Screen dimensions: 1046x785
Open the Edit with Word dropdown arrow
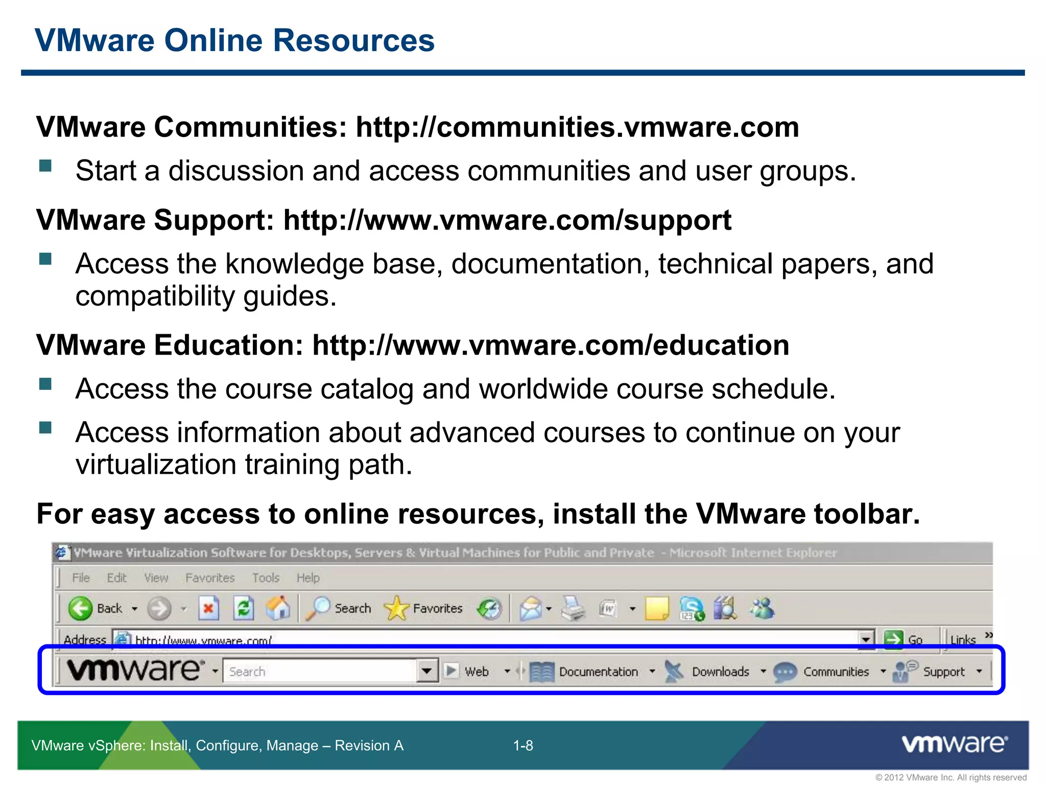[x=632, y=609]
